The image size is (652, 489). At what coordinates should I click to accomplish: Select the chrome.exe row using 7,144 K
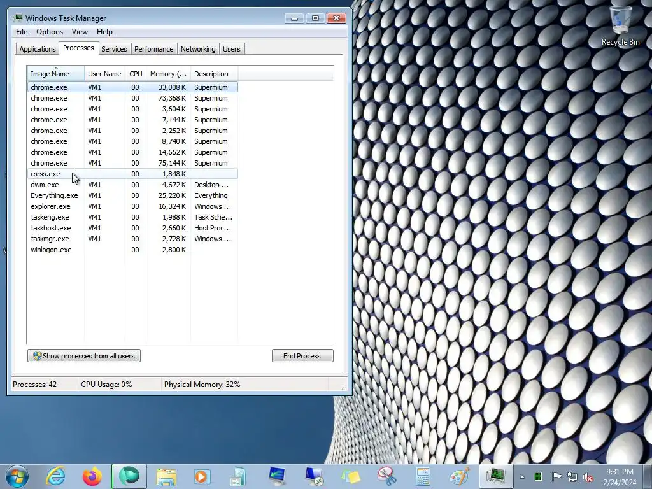point(132,120)
